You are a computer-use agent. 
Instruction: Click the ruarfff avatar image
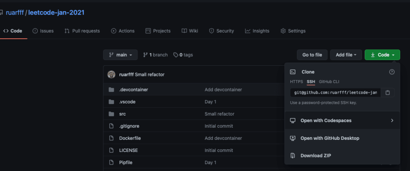point(111,75)
